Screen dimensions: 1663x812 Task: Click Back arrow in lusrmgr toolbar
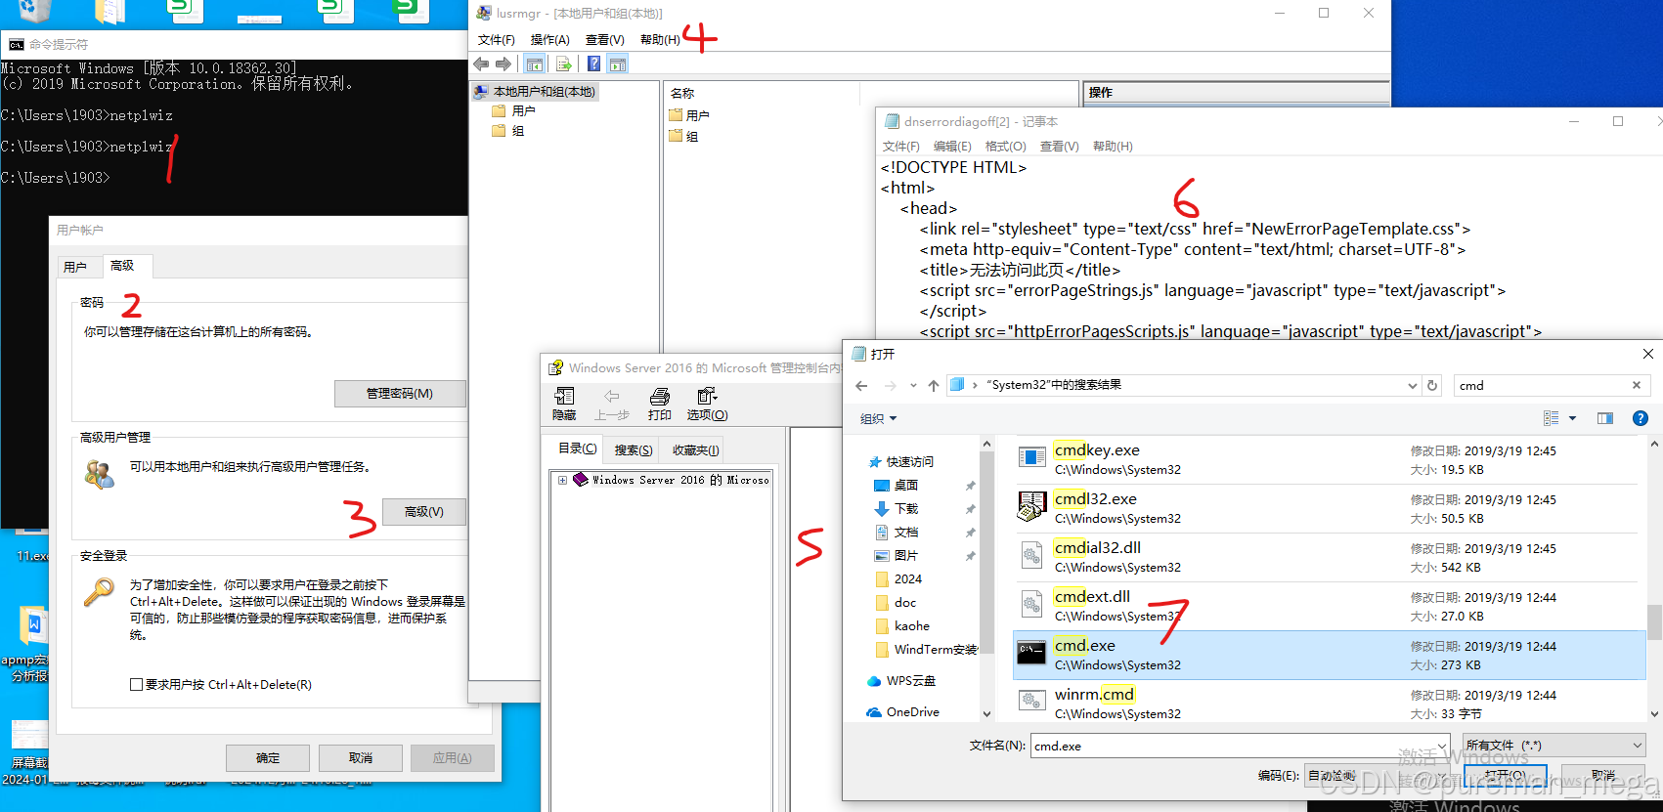(481, 64)
